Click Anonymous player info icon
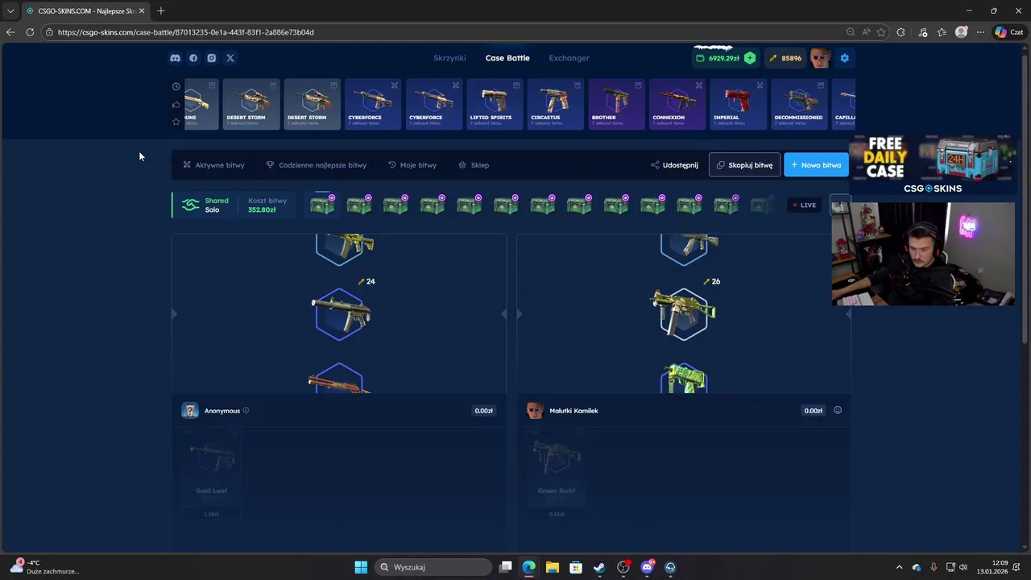Viewport: 1031px width, 580px height. 246,411
